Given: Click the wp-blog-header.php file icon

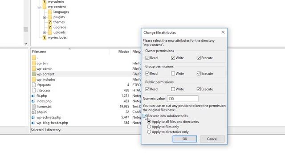Looking at the screenshot, I should [33, 123].
